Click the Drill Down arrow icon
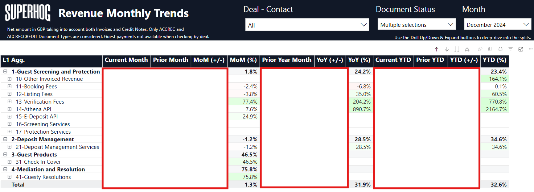 click(447, 49)
